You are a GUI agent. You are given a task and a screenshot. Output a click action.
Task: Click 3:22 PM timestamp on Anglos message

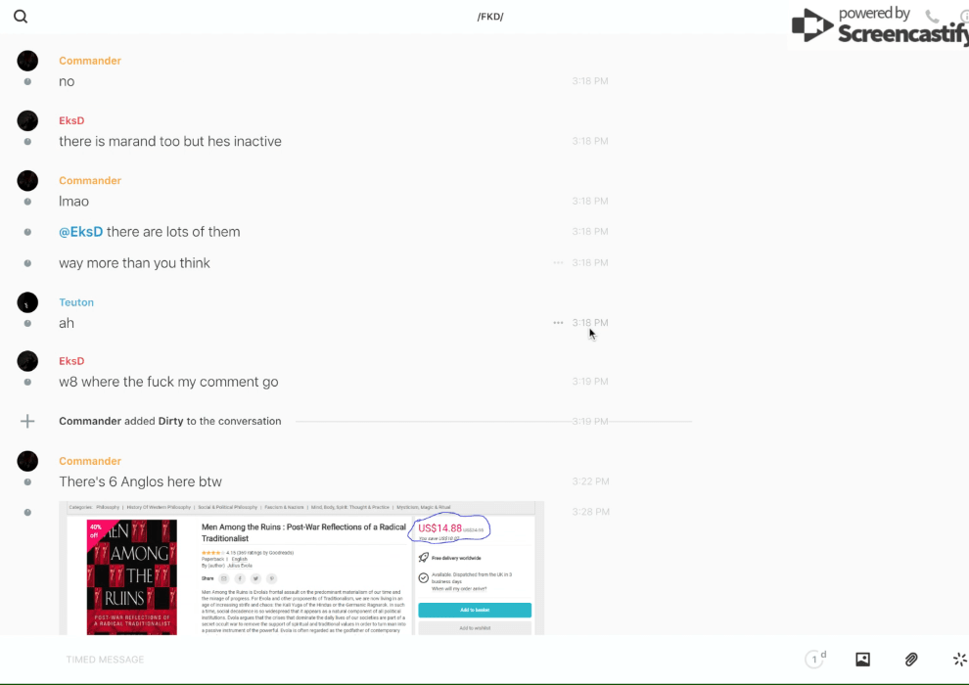[x=590, y=481]
